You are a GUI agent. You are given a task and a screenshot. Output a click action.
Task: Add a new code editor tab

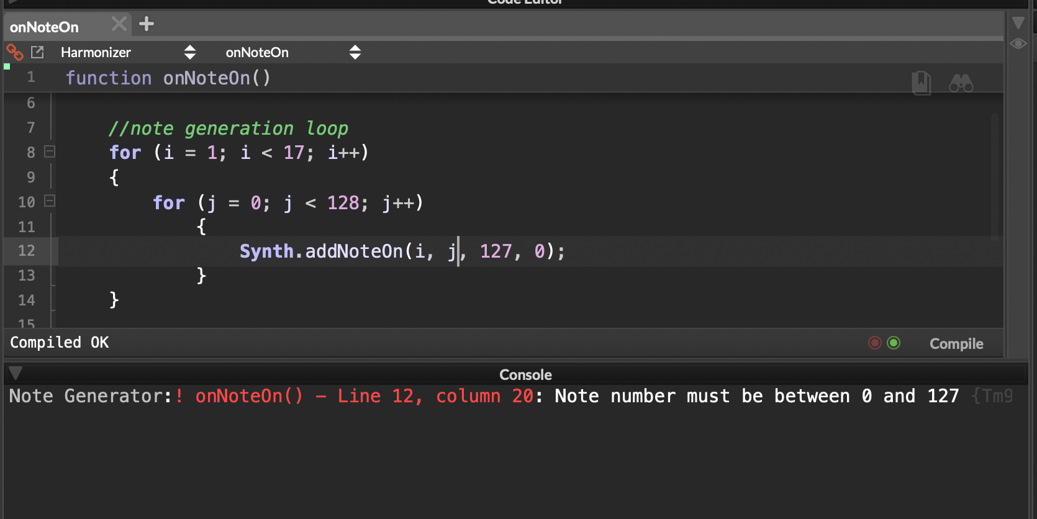pyautogui.click(x=147, y=24)
